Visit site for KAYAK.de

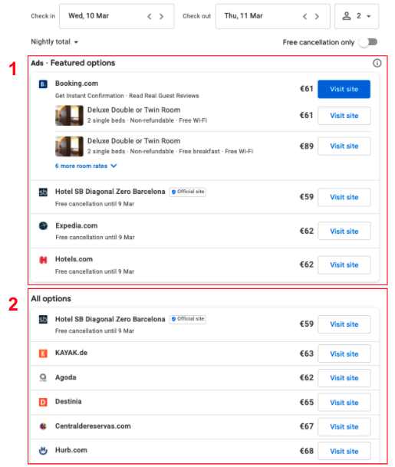click(x=344, y=354)
